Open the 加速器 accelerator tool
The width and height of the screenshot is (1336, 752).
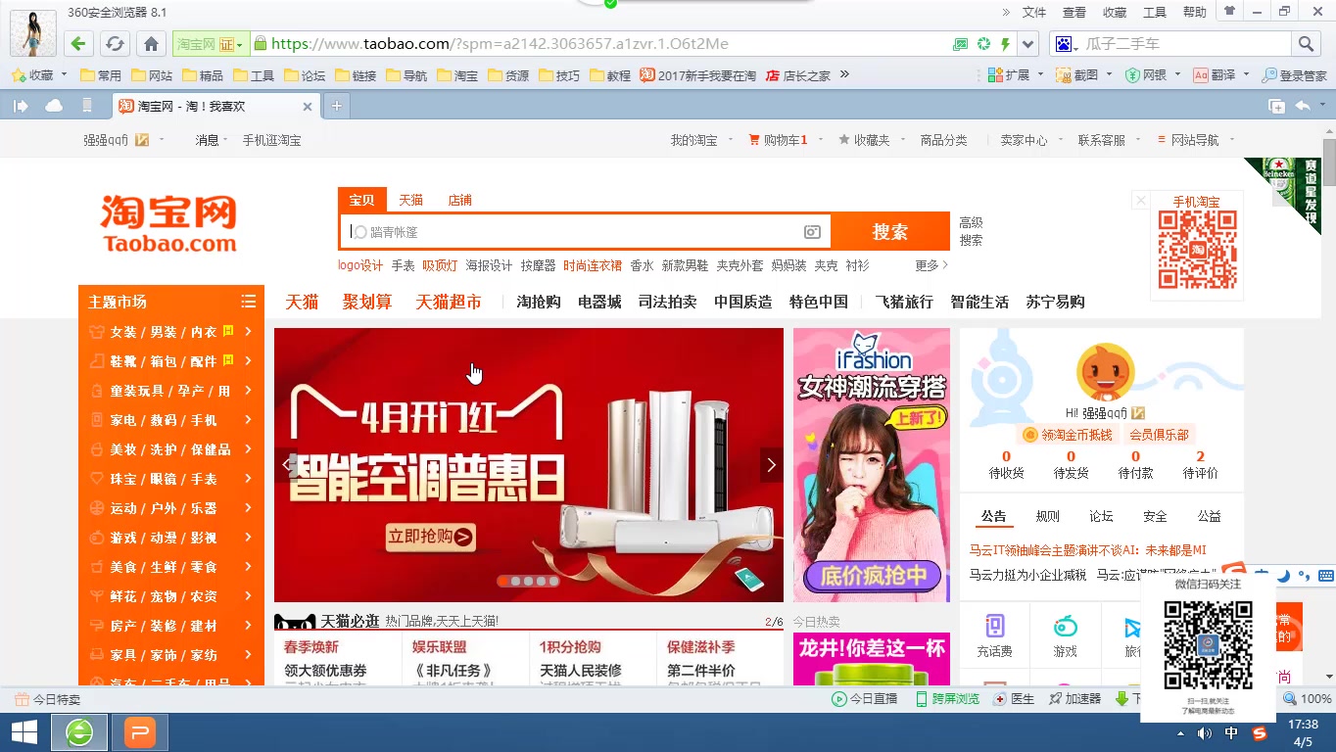coord(1074,699)
